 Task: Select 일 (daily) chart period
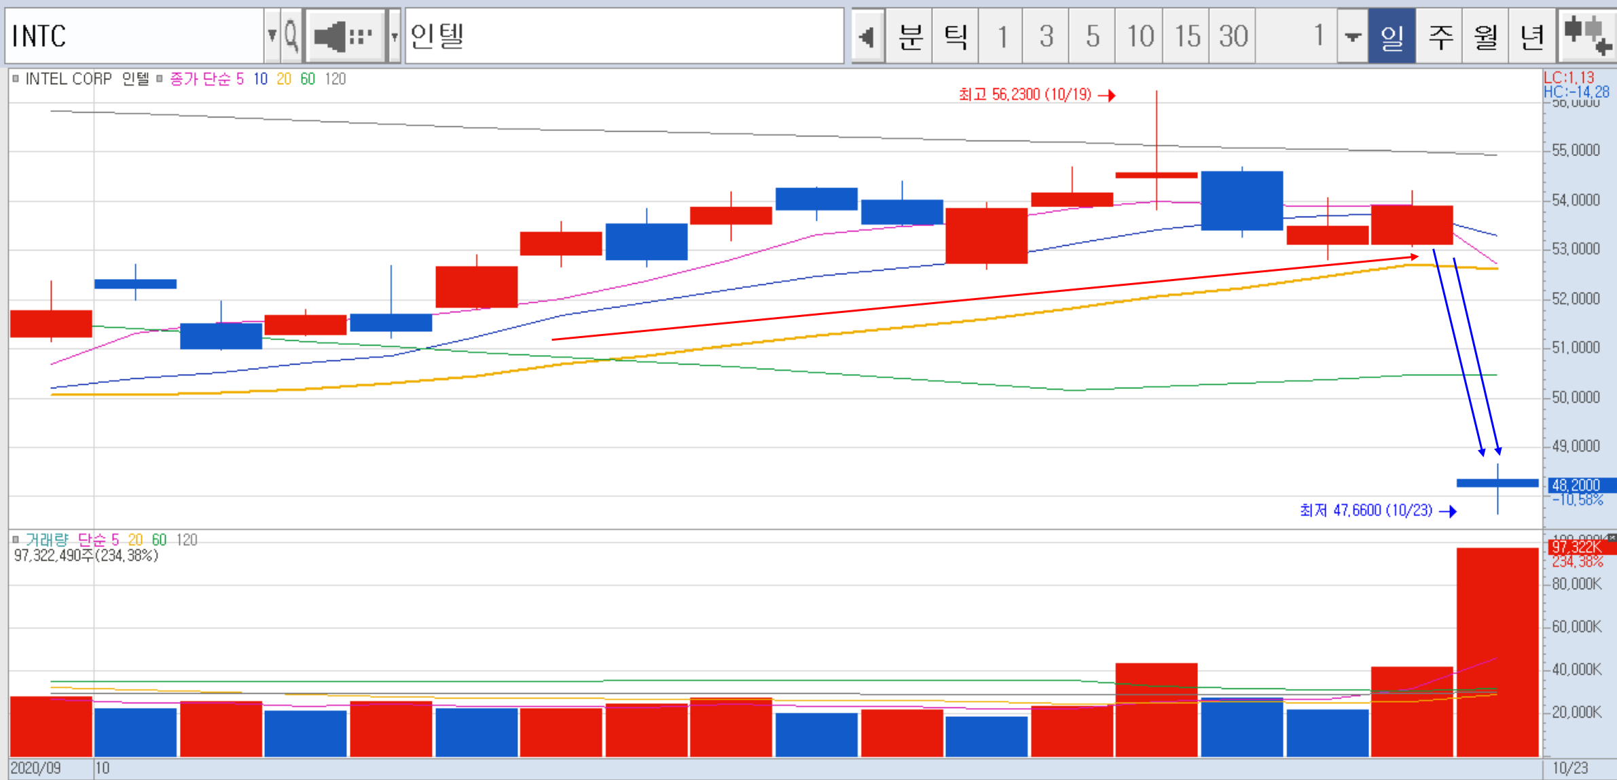click(1392, 36)
